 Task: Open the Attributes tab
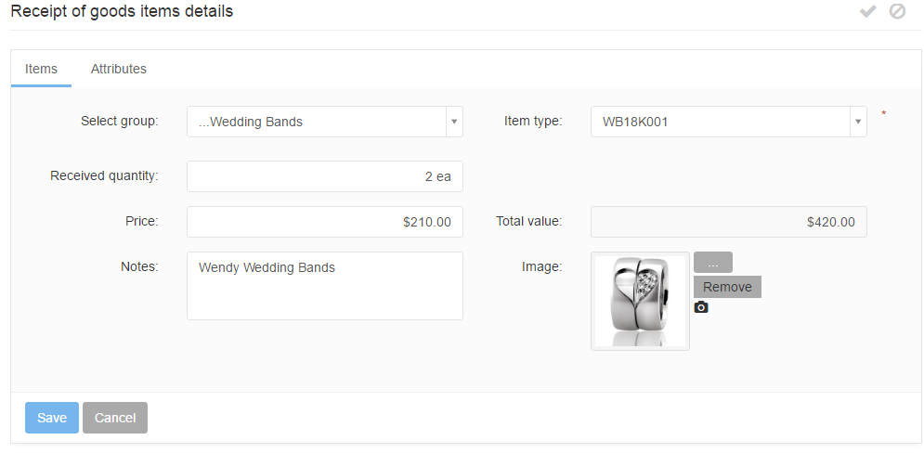(x=119, y=69)
